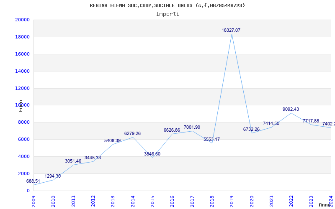
Task: Click the 6000 y-axis tick label
Action: click(24, 140)
